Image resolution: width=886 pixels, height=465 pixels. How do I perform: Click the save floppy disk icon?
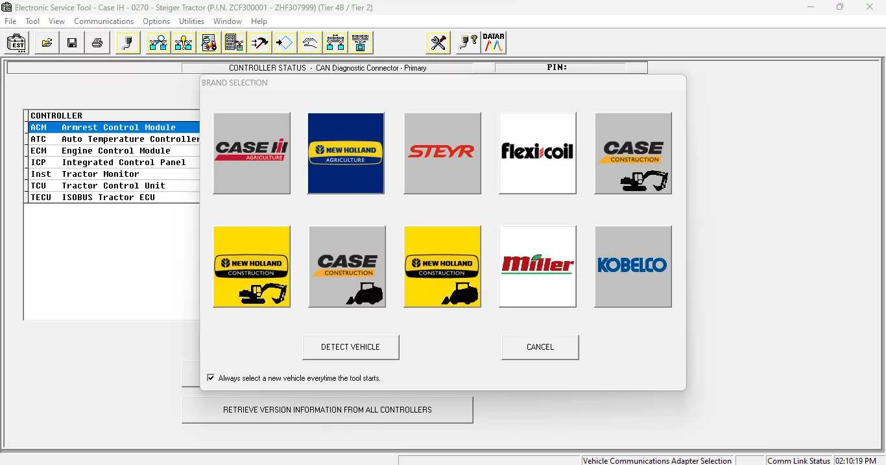point(72,43)
